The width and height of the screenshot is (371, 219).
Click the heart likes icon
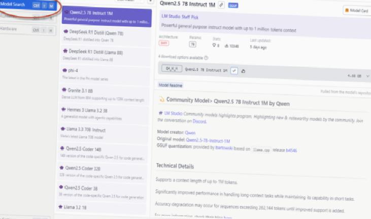click(x=214, y=45)
